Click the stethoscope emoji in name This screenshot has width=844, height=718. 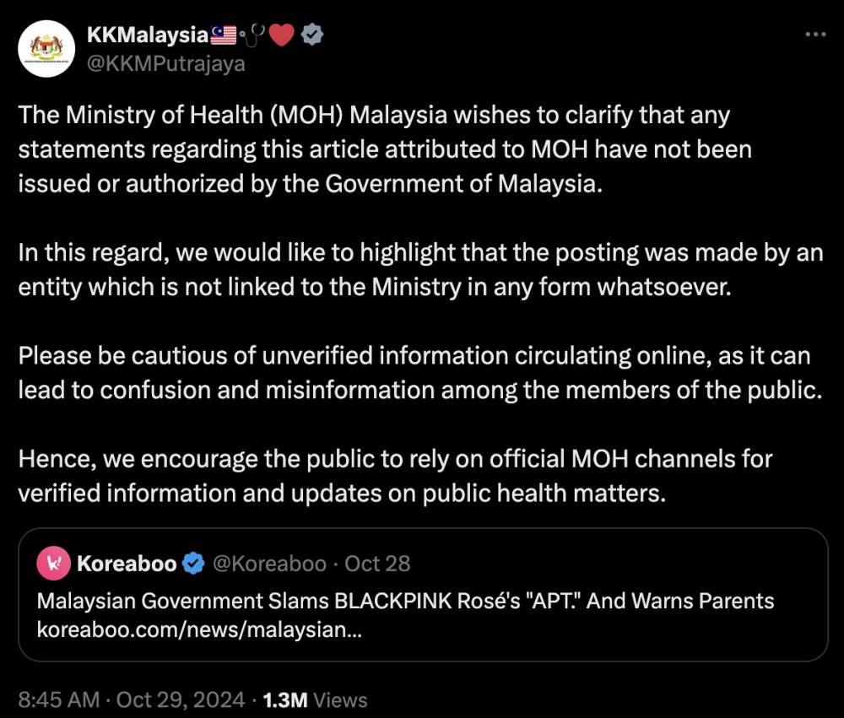tap(252, 35)
